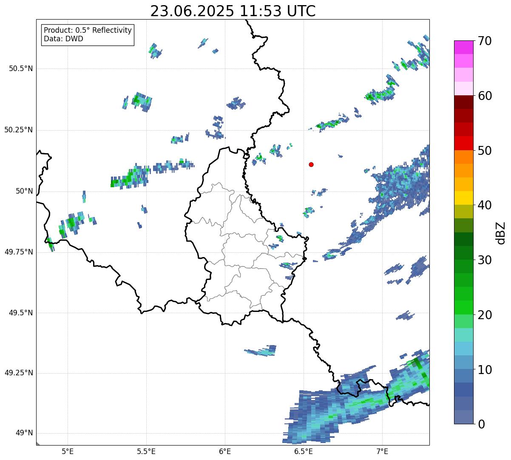This screenshot has width=511, height=460.
Task: Click the bright green colorbar segment above 20
Action: click(x=463, y=307)
